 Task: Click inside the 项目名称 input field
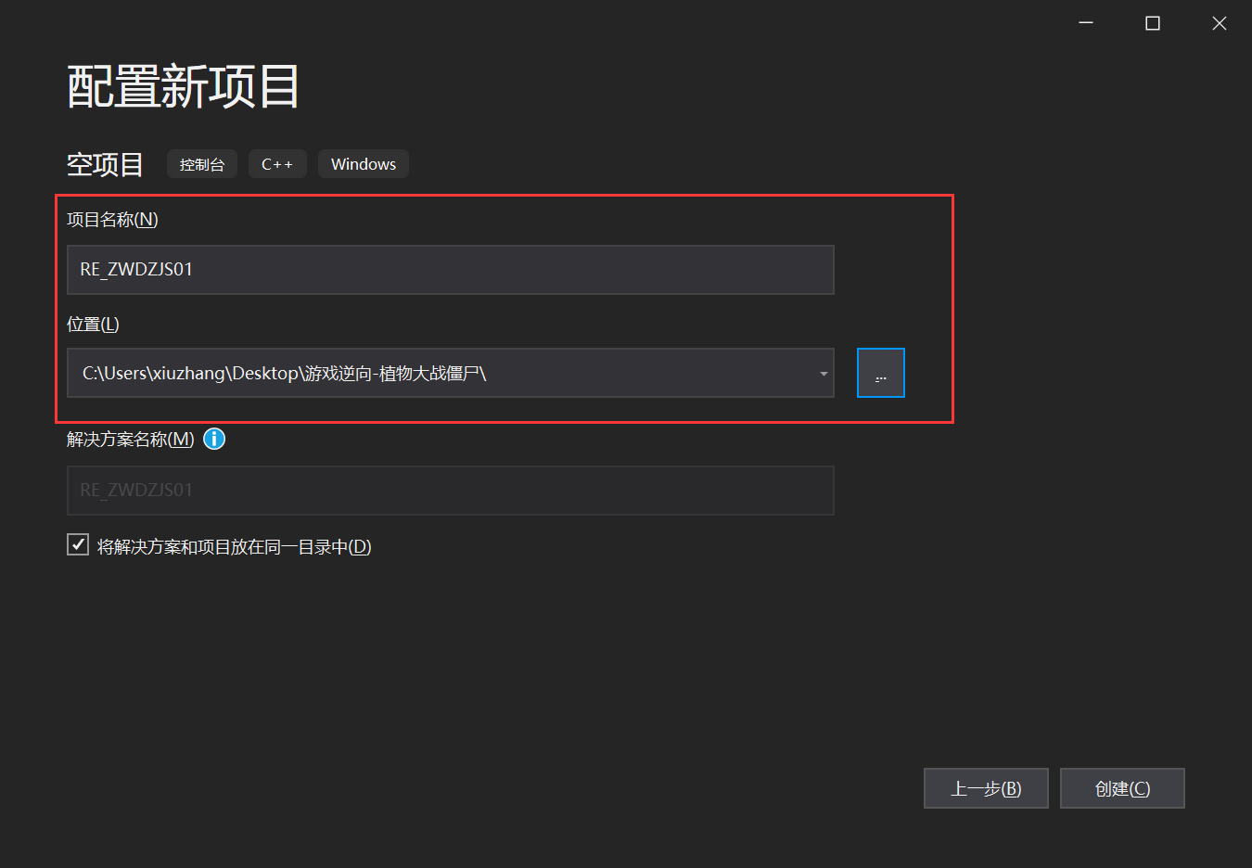(450, 269)
